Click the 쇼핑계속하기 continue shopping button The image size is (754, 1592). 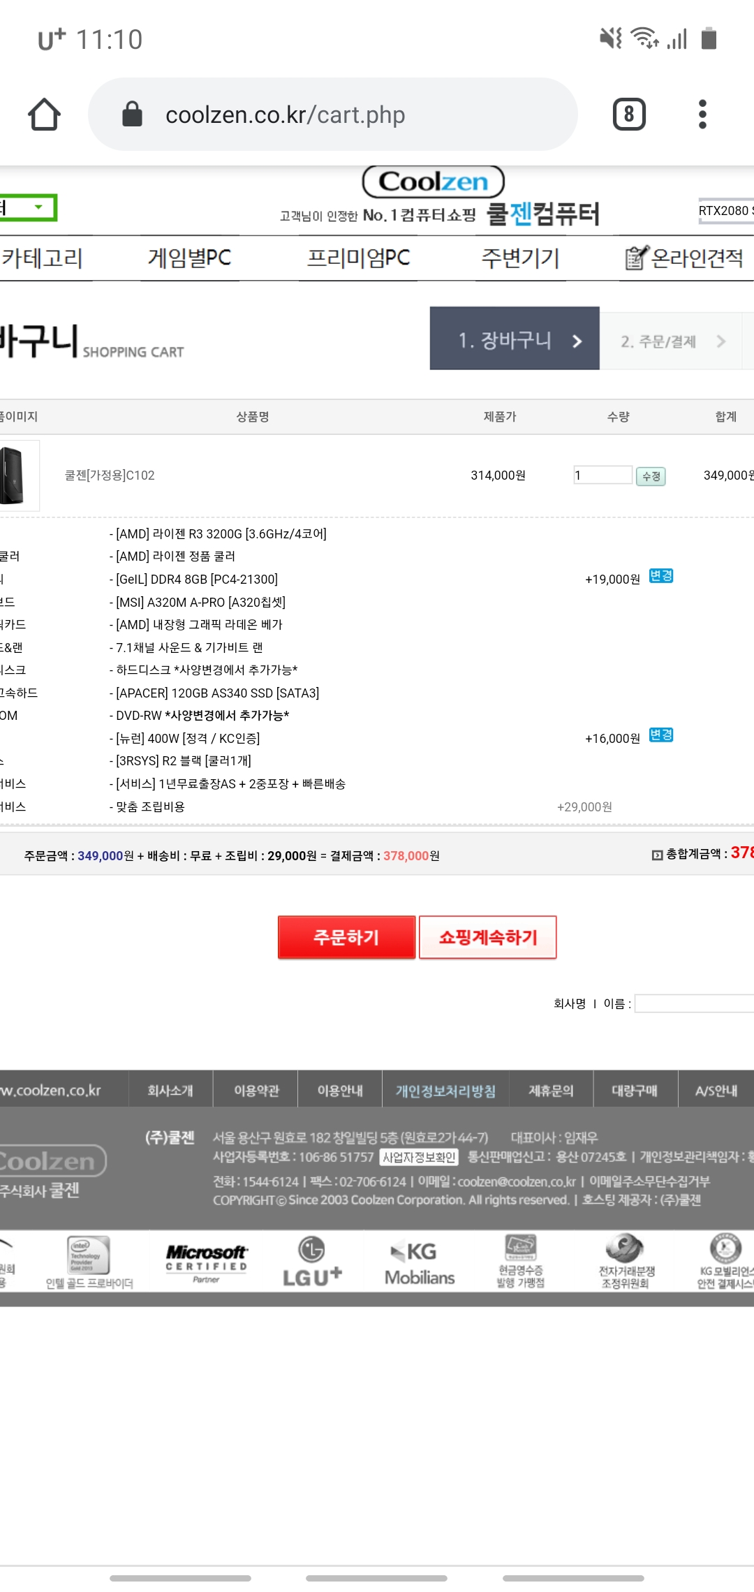[x=487, y=937]
